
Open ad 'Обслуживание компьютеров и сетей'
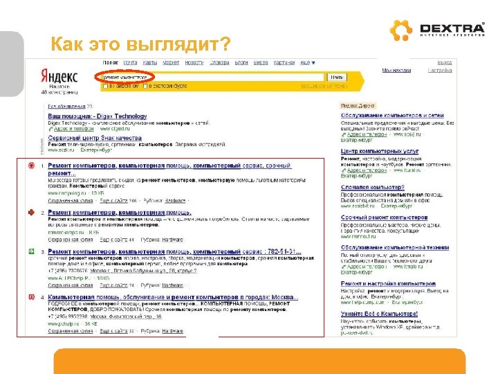pyautogui.click(x=392, y=115)
